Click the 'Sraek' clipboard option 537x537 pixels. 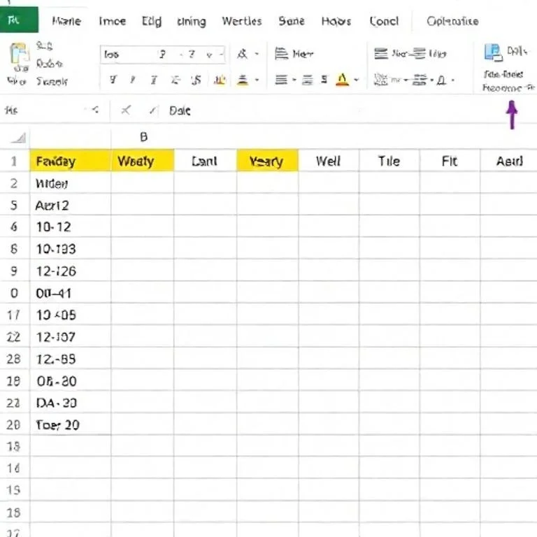point(52,82)
